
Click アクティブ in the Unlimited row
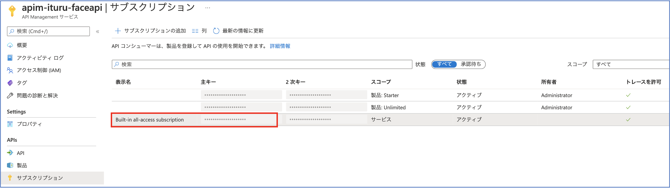pyautogui.click(x=469, y=107)
